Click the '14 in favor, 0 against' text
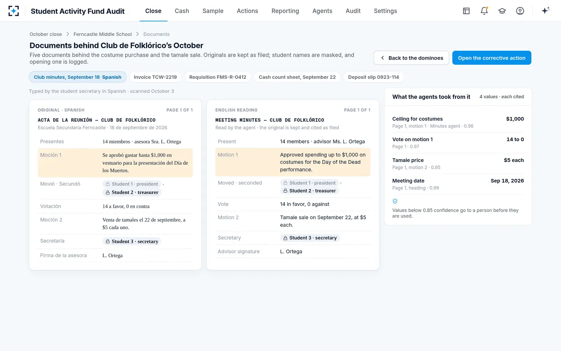 tap(305, 204)
